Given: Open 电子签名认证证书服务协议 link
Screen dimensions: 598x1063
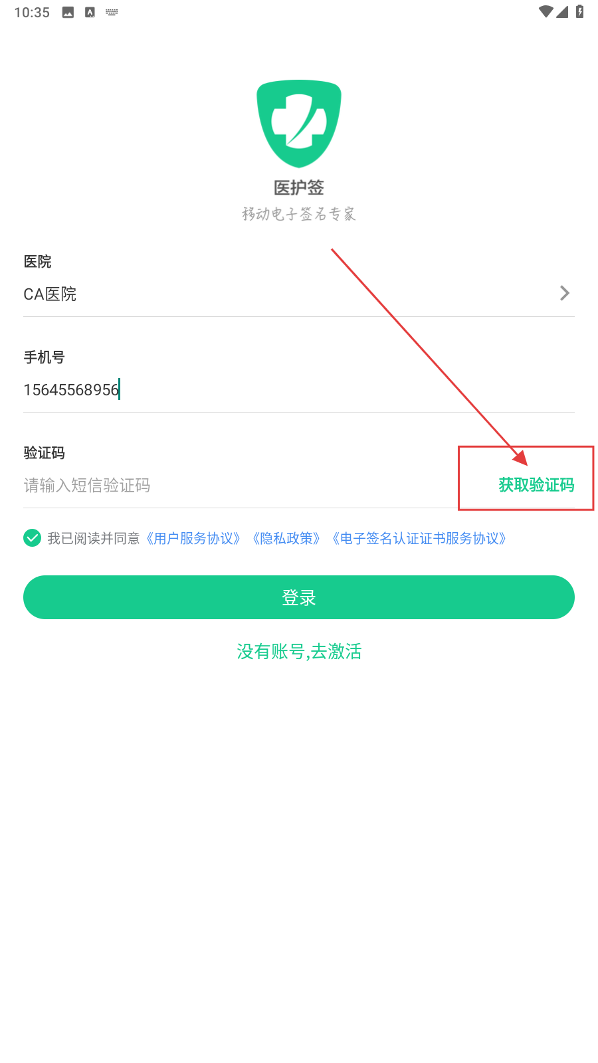Looking at the screenshot, I should pyautogui.click(x=419, y=538).
